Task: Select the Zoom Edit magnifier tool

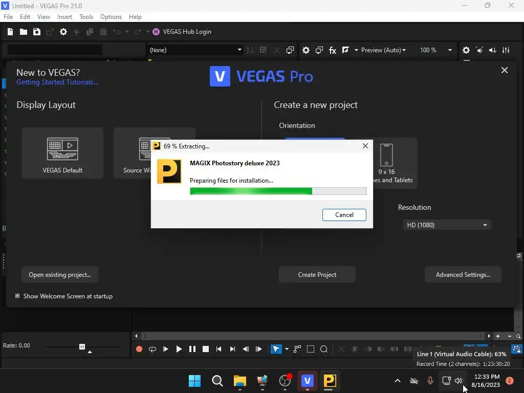Action: (324, 349)
